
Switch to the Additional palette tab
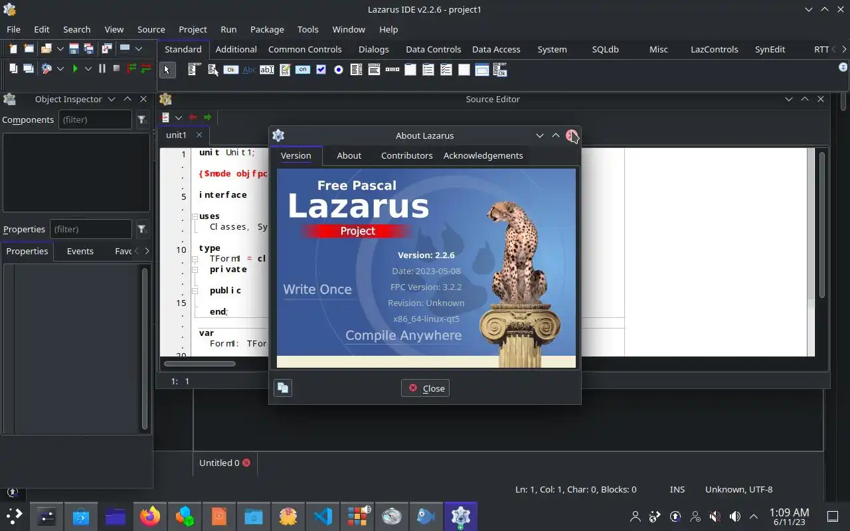click(236, 49)
